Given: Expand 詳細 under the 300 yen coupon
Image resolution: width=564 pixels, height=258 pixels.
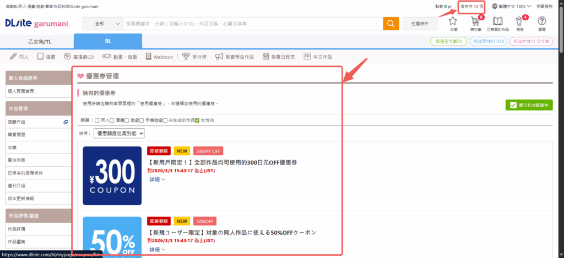Looking at the screenshot, I should pos(157,179).
